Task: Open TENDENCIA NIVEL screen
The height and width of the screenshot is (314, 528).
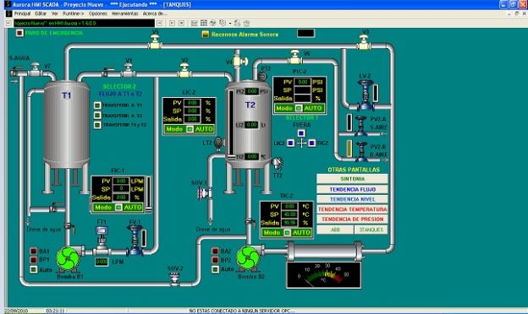Action: point(352,199)
